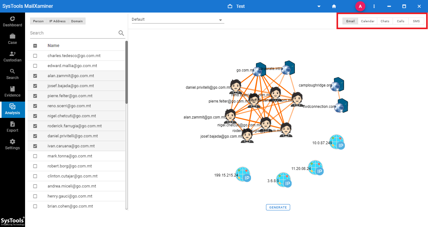Select the 11.20.08.24 IP node

click(316, 168)
